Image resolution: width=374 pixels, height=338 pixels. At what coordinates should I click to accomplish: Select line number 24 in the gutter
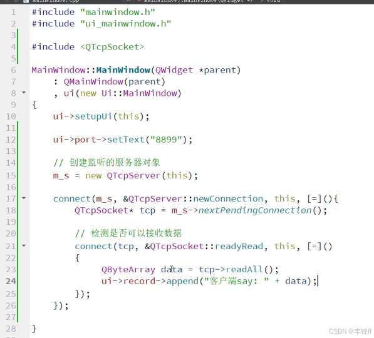11,281
